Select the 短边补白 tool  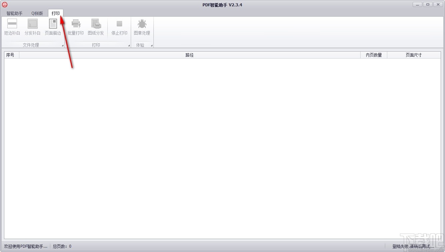click(12, 27)
